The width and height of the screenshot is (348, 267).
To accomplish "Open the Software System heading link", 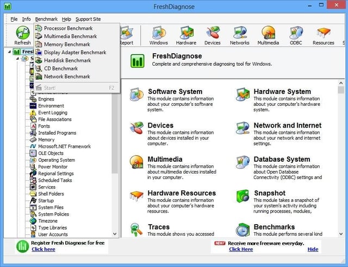I will pos(175,92).
